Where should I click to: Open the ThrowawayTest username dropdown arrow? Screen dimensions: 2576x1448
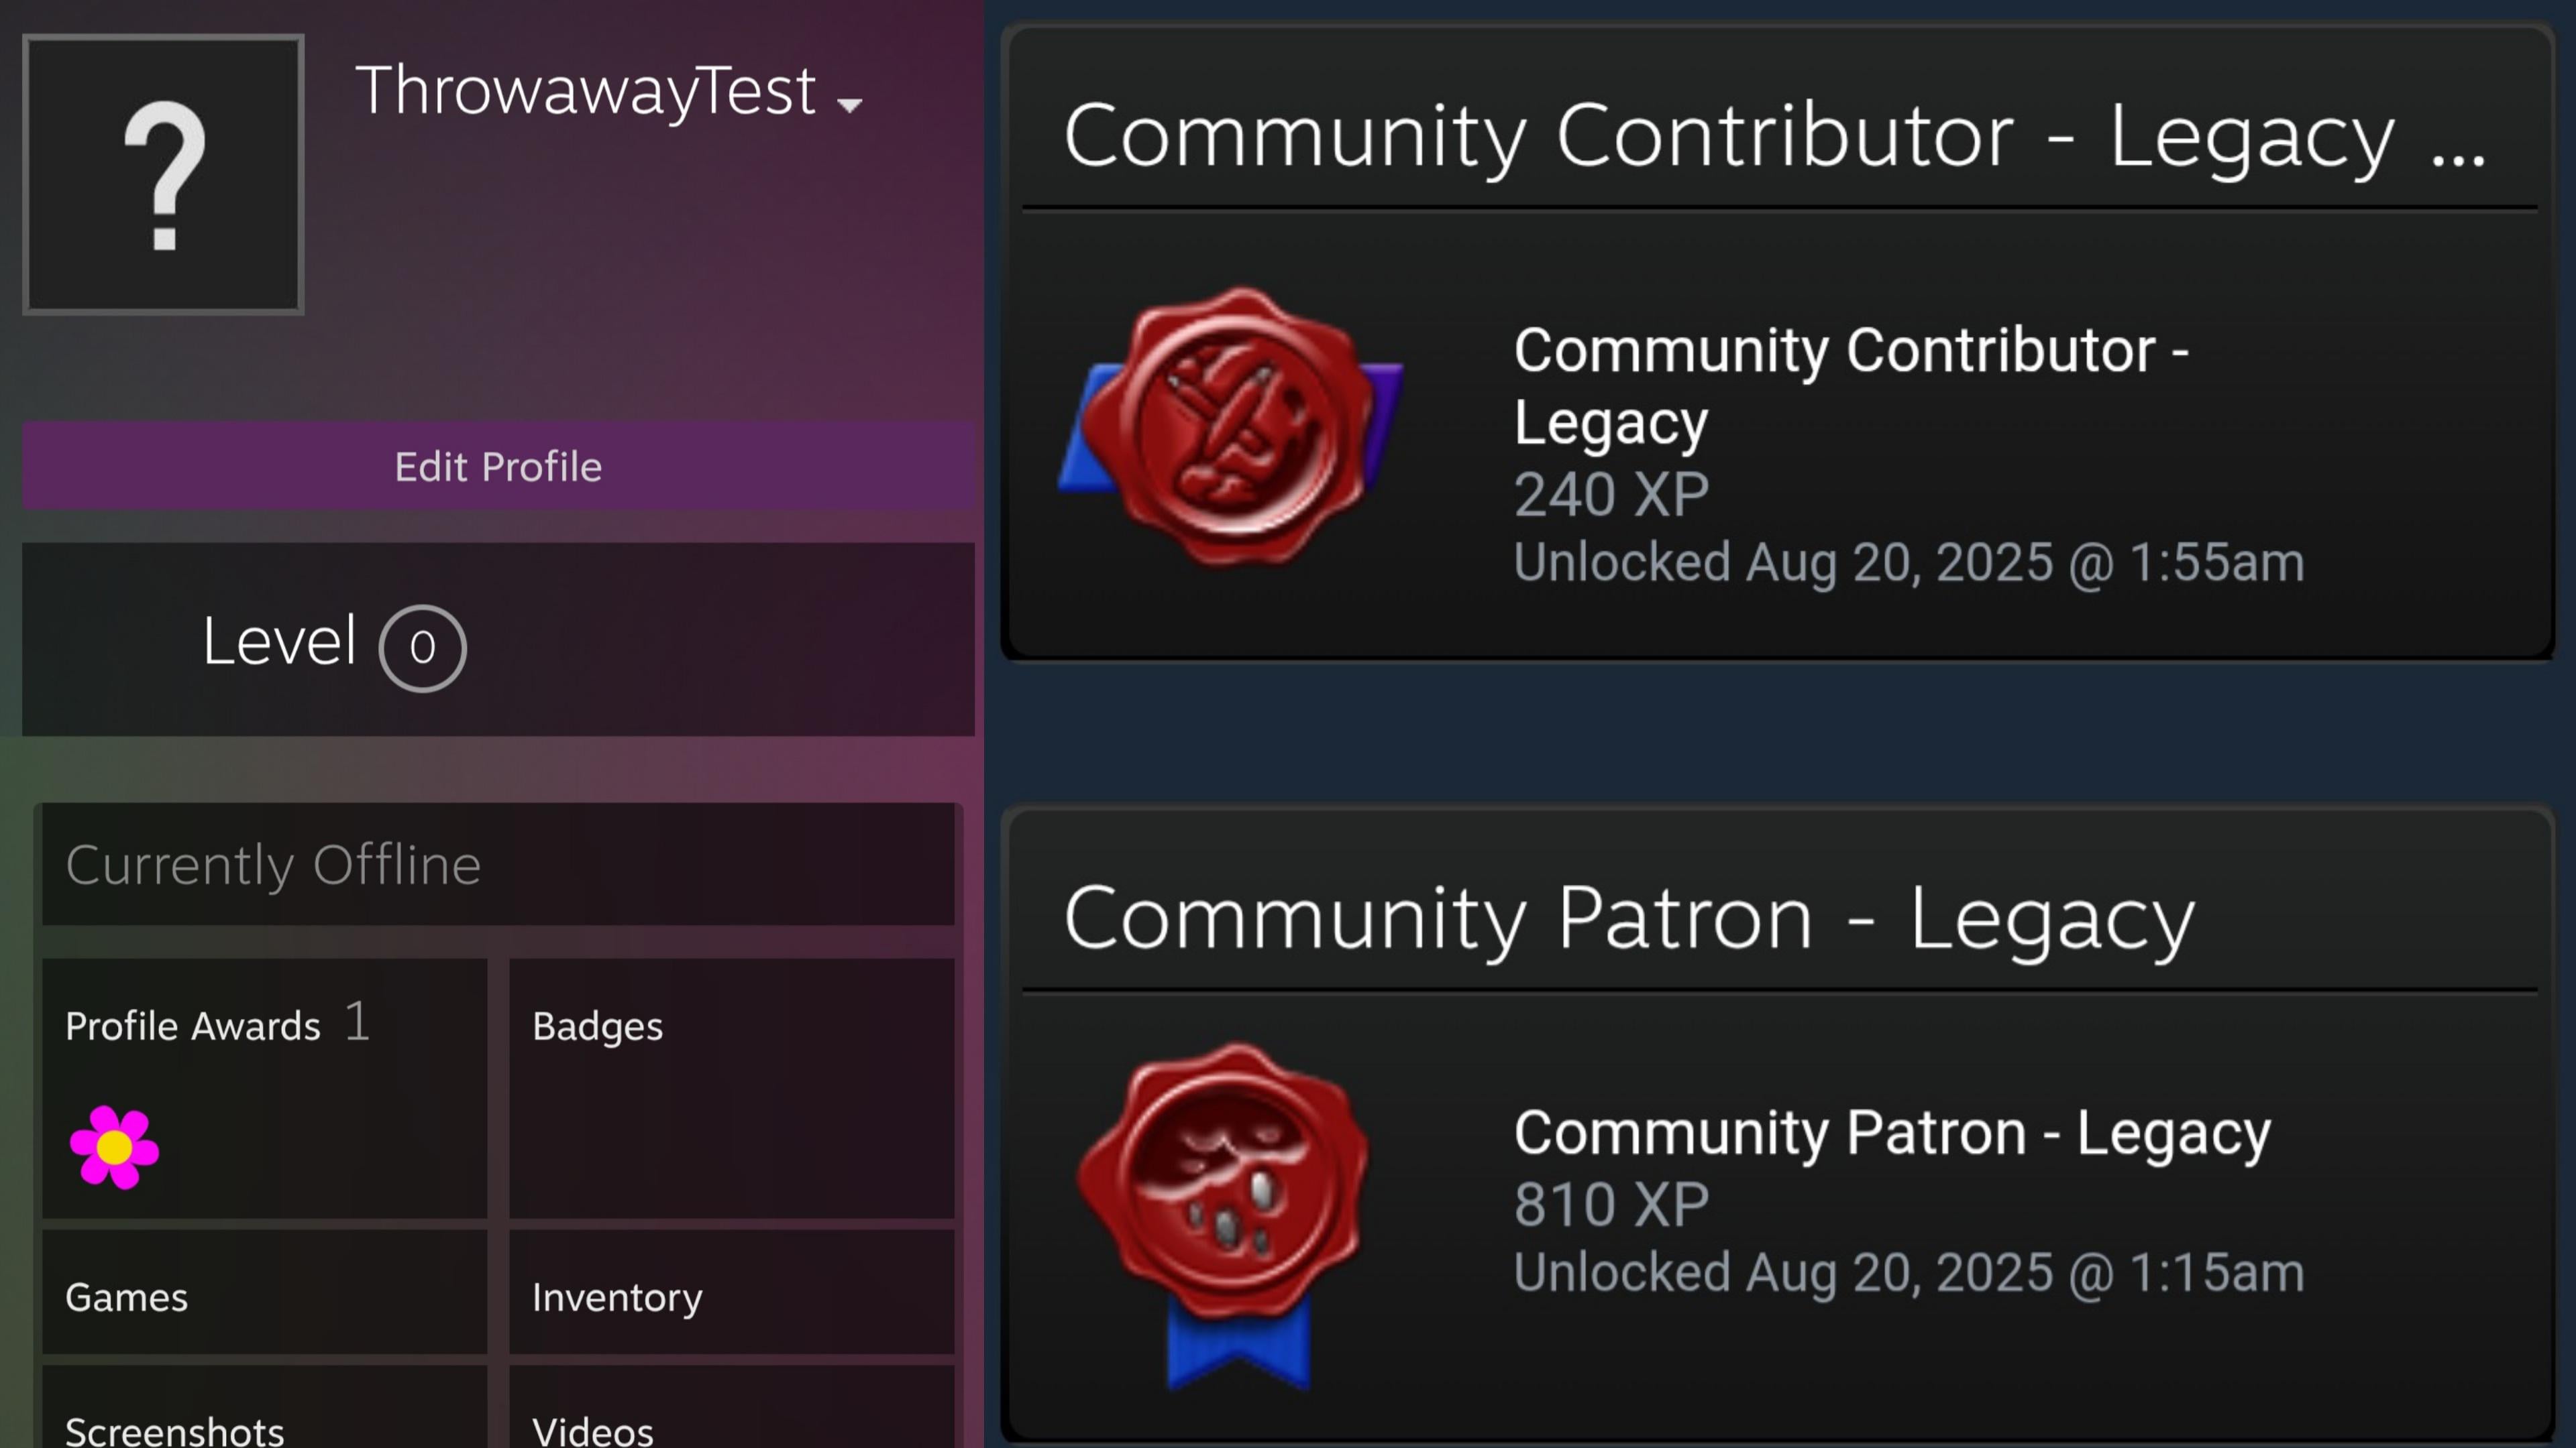[x=849, y=104]
